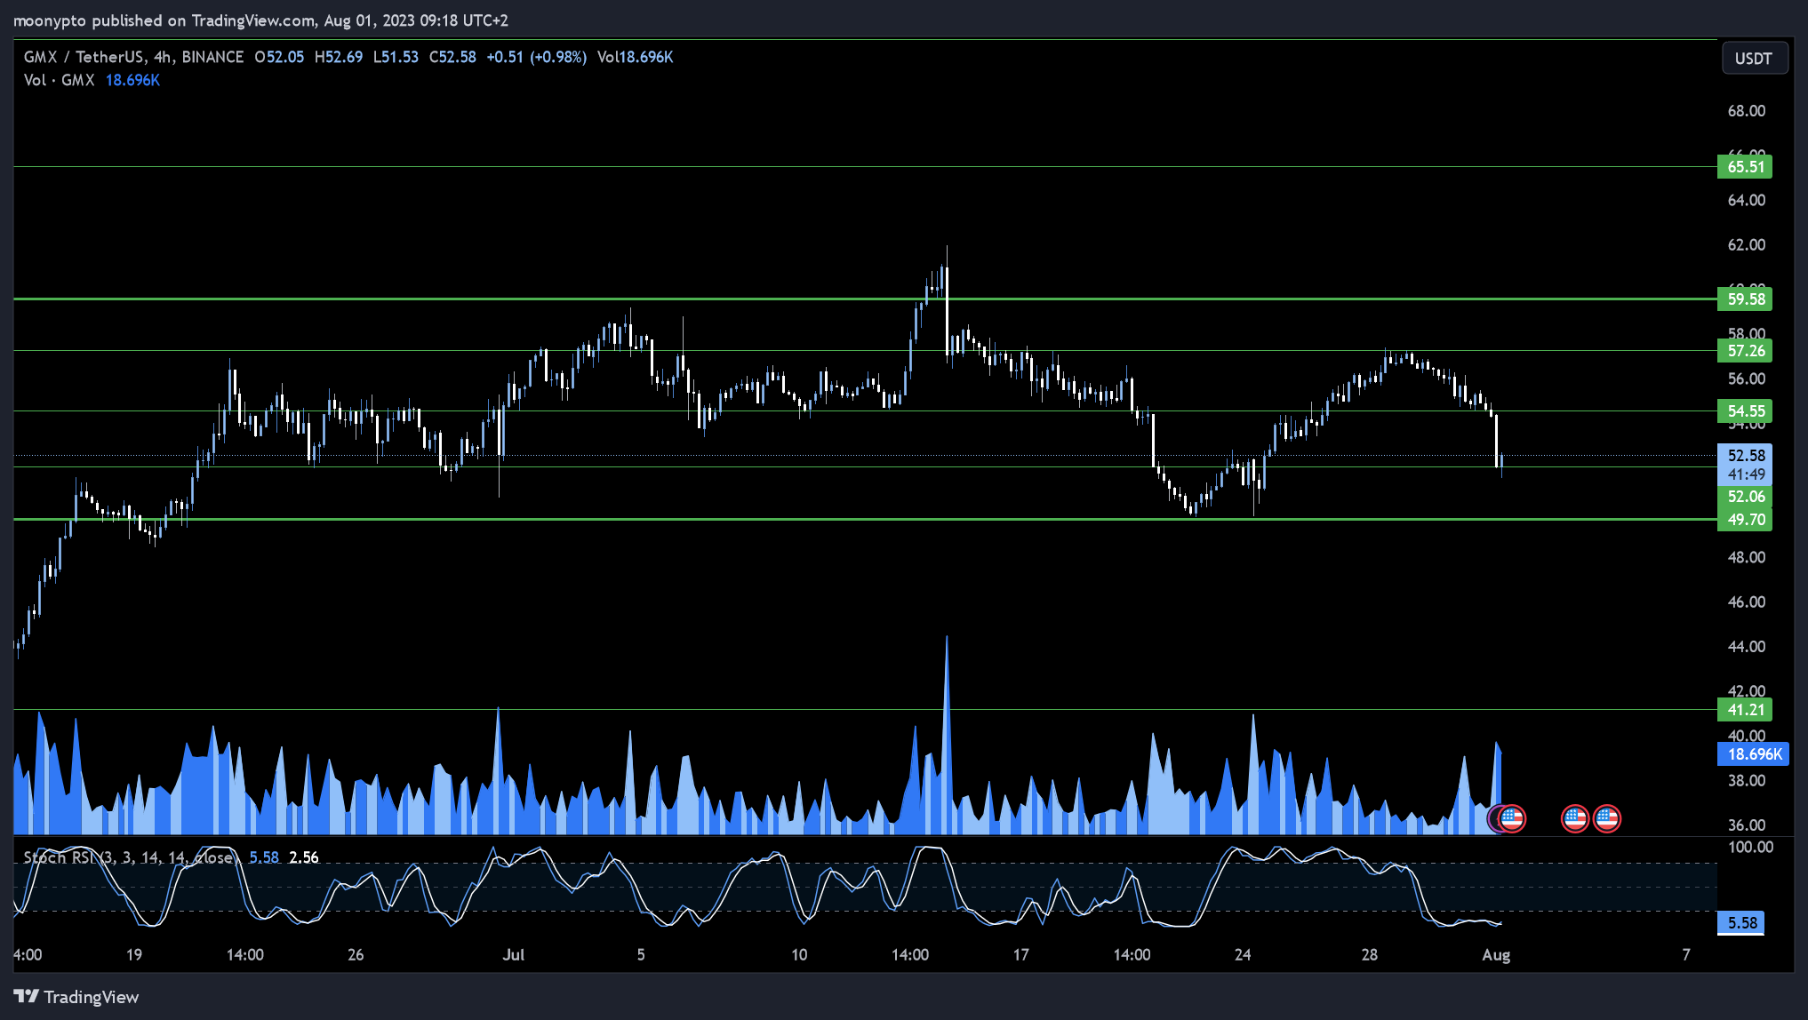Click the 41:49 candle countdown timer
Viewport: 1808px width, 1020px height.
[1746, 474]
